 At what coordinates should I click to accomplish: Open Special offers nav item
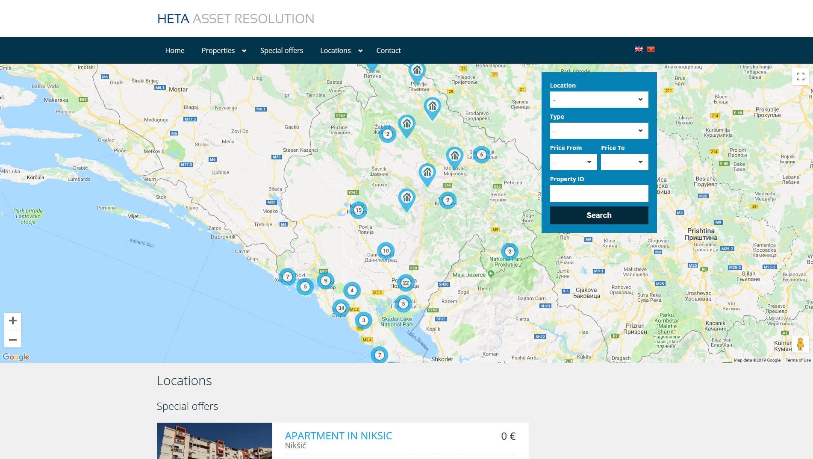point(282,50)
